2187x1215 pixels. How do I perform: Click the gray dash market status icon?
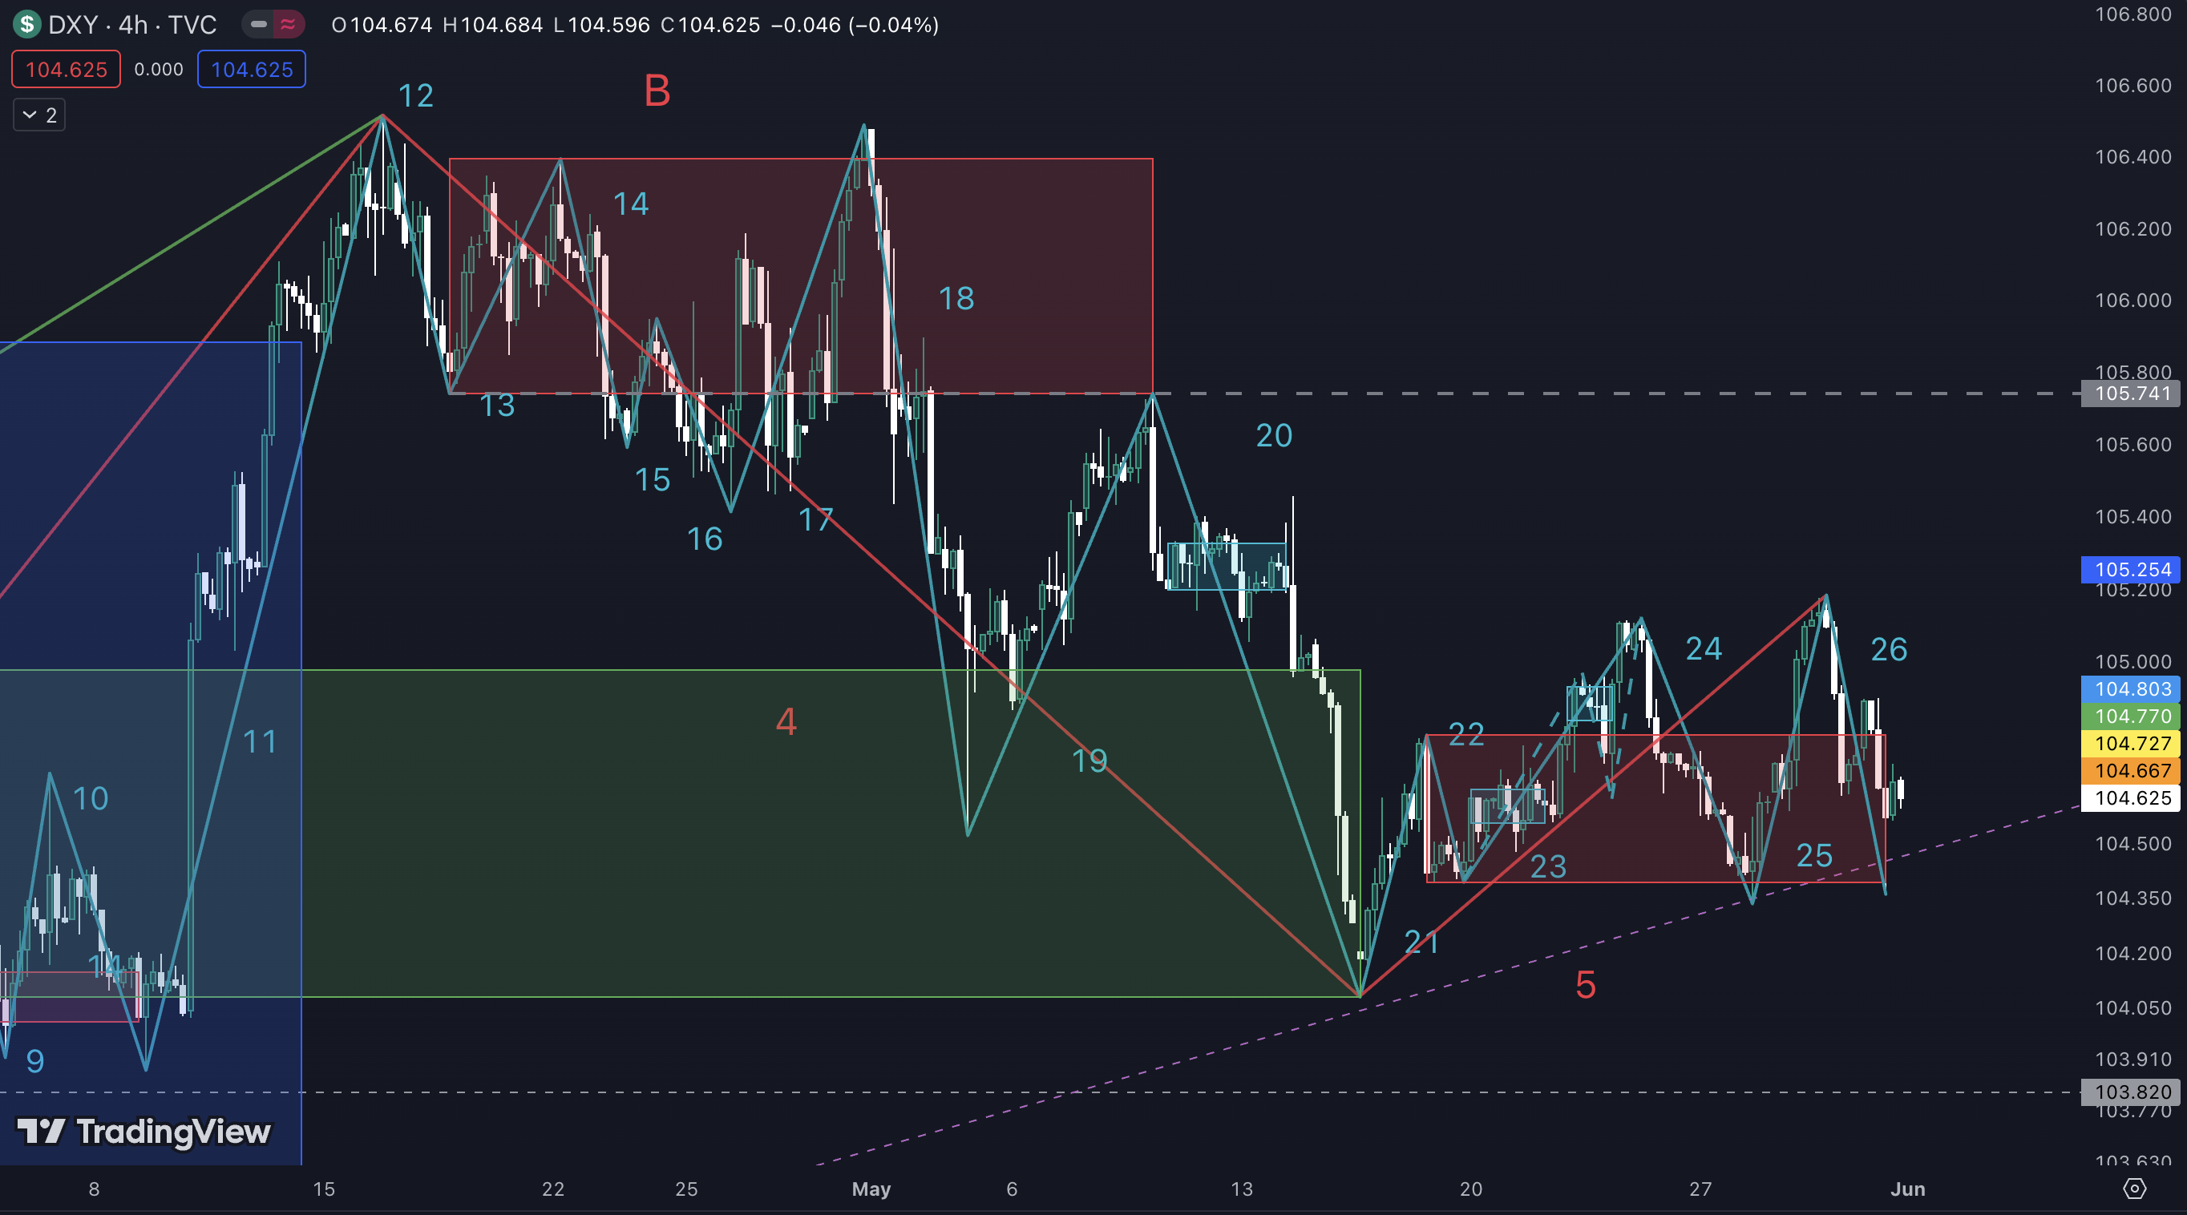point(259,25)
